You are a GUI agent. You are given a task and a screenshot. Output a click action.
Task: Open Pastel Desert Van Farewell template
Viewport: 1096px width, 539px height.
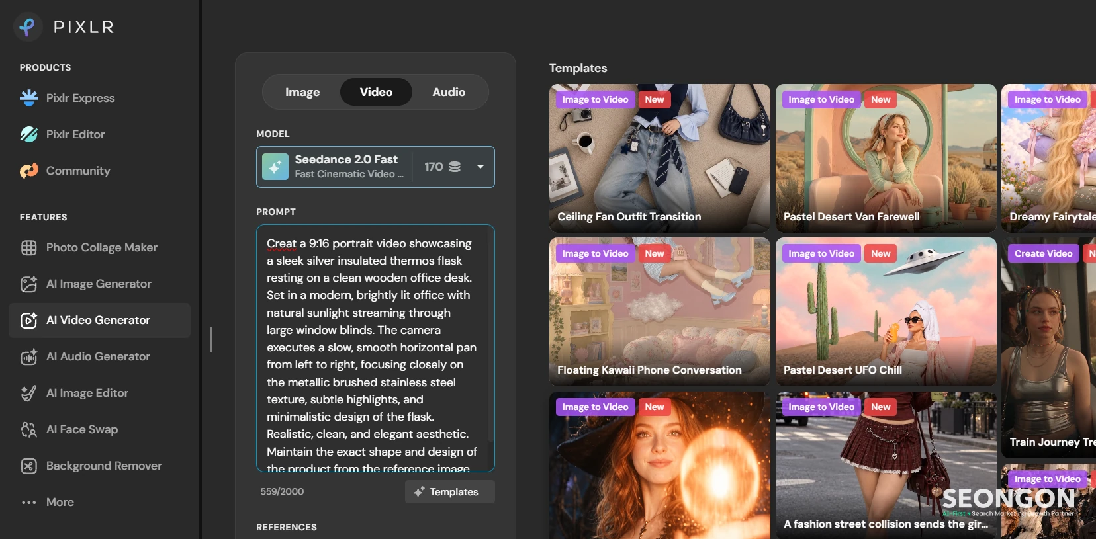click(x=886, y=158)
